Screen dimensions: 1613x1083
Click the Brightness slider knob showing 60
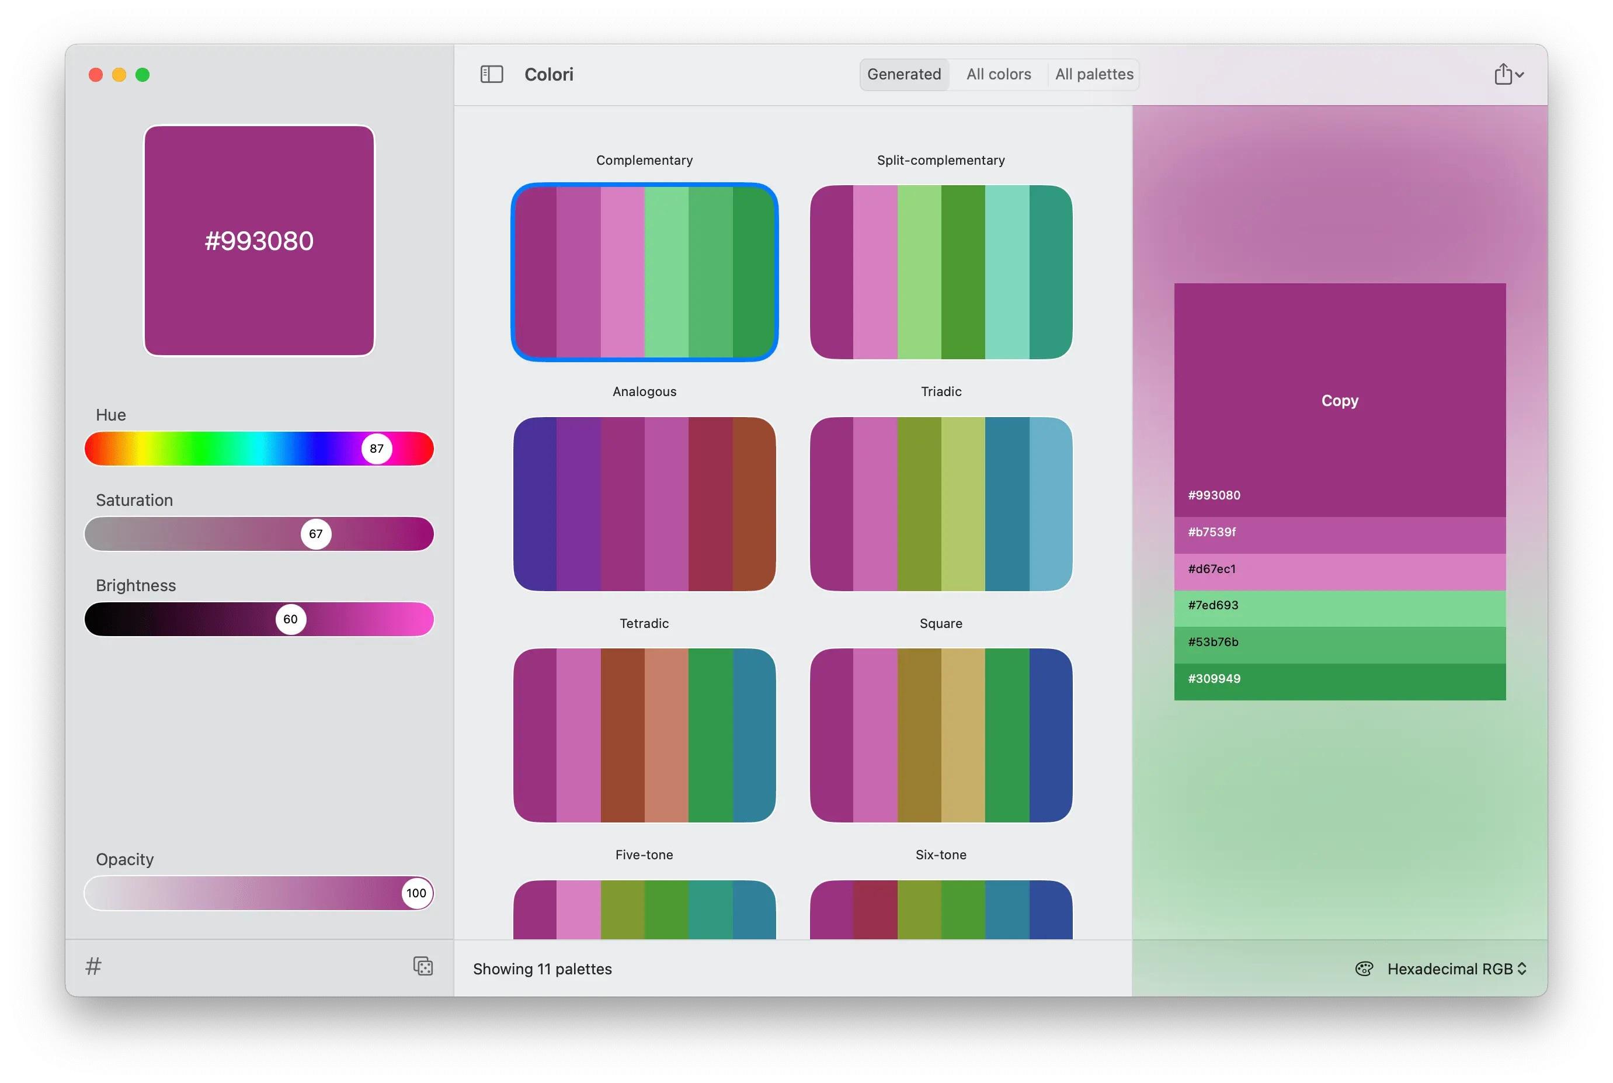[x=291, y=619]
